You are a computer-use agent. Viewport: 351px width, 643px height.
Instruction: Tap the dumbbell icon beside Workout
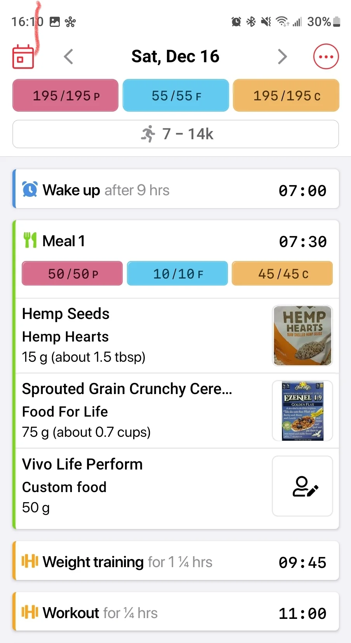(x=30, y=612)
